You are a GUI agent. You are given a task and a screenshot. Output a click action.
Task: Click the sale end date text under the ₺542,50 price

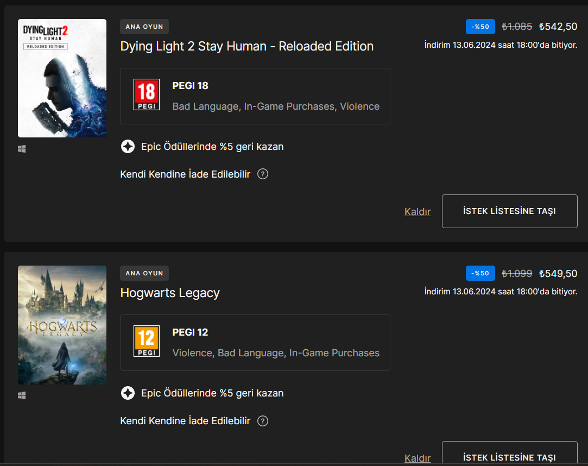(x=501, y=45)
